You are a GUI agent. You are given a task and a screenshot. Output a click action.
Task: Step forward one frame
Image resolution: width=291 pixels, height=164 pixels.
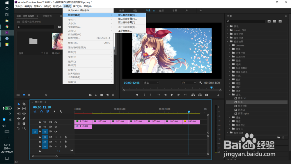click(x=179, y=95)
